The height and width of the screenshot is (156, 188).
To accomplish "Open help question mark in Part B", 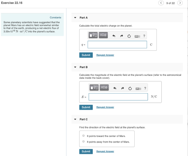I will [145, 88].
